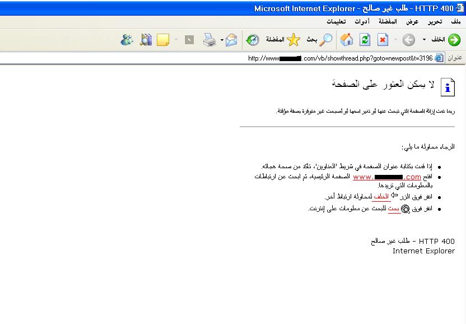Go to the Home page icon
Viewport: 466px width, 324px height.
[x=347, y=40]
